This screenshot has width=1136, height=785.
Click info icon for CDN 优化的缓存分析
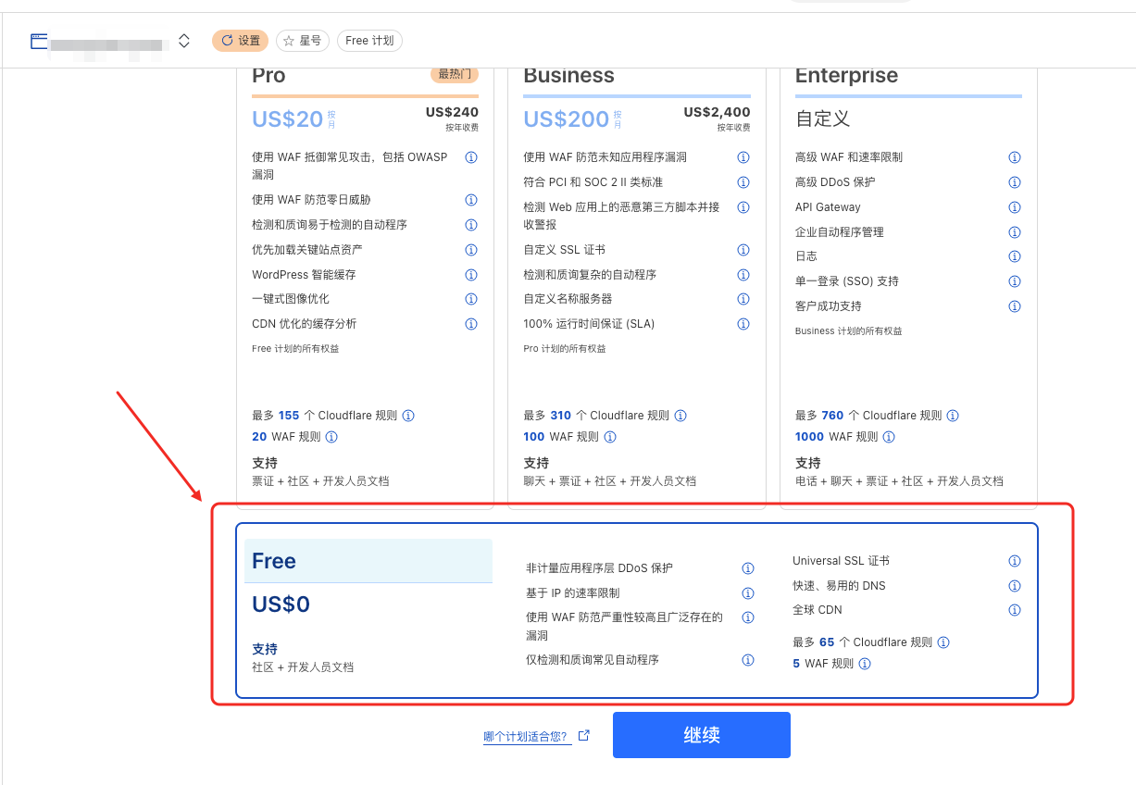tap(471, 324)
